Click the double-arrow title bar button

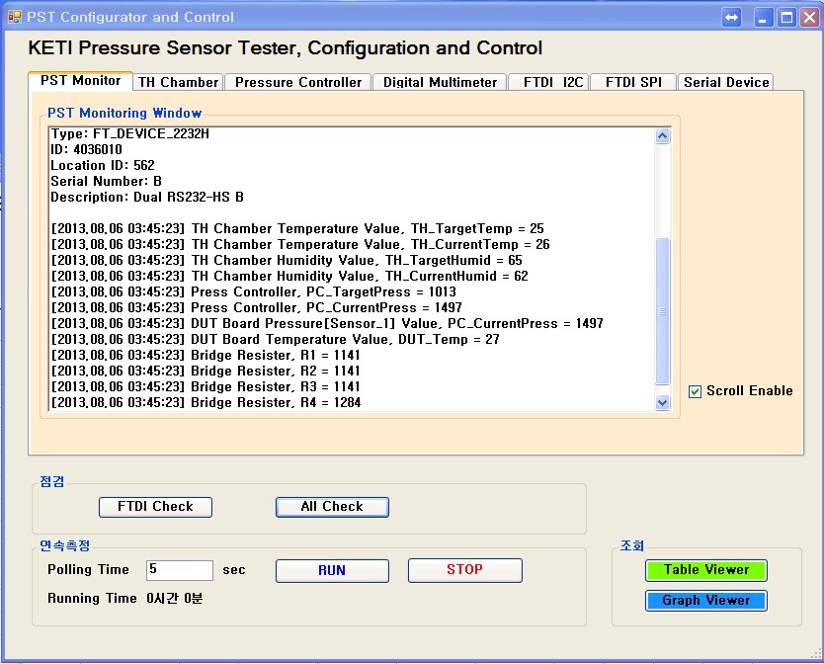point(731,18)
